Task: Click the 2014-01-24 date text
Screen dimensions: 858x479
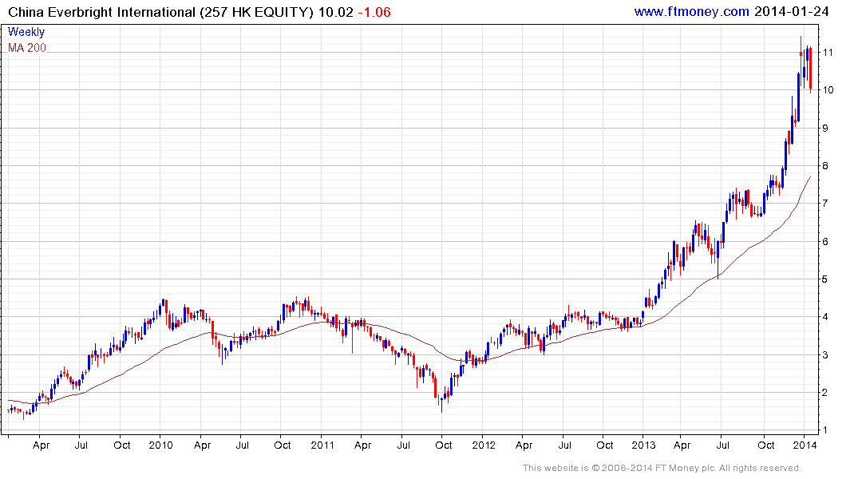Action: (791, 11)
